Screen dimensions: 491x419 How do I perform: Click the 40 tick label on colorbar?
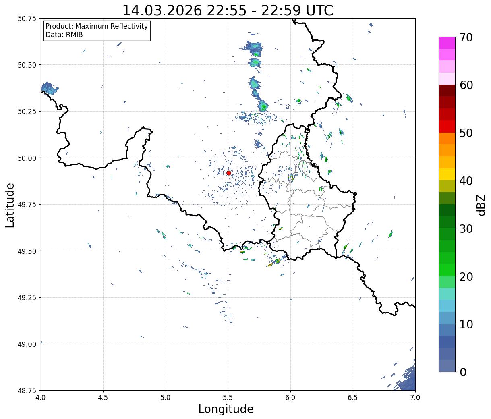coord(466,180)
